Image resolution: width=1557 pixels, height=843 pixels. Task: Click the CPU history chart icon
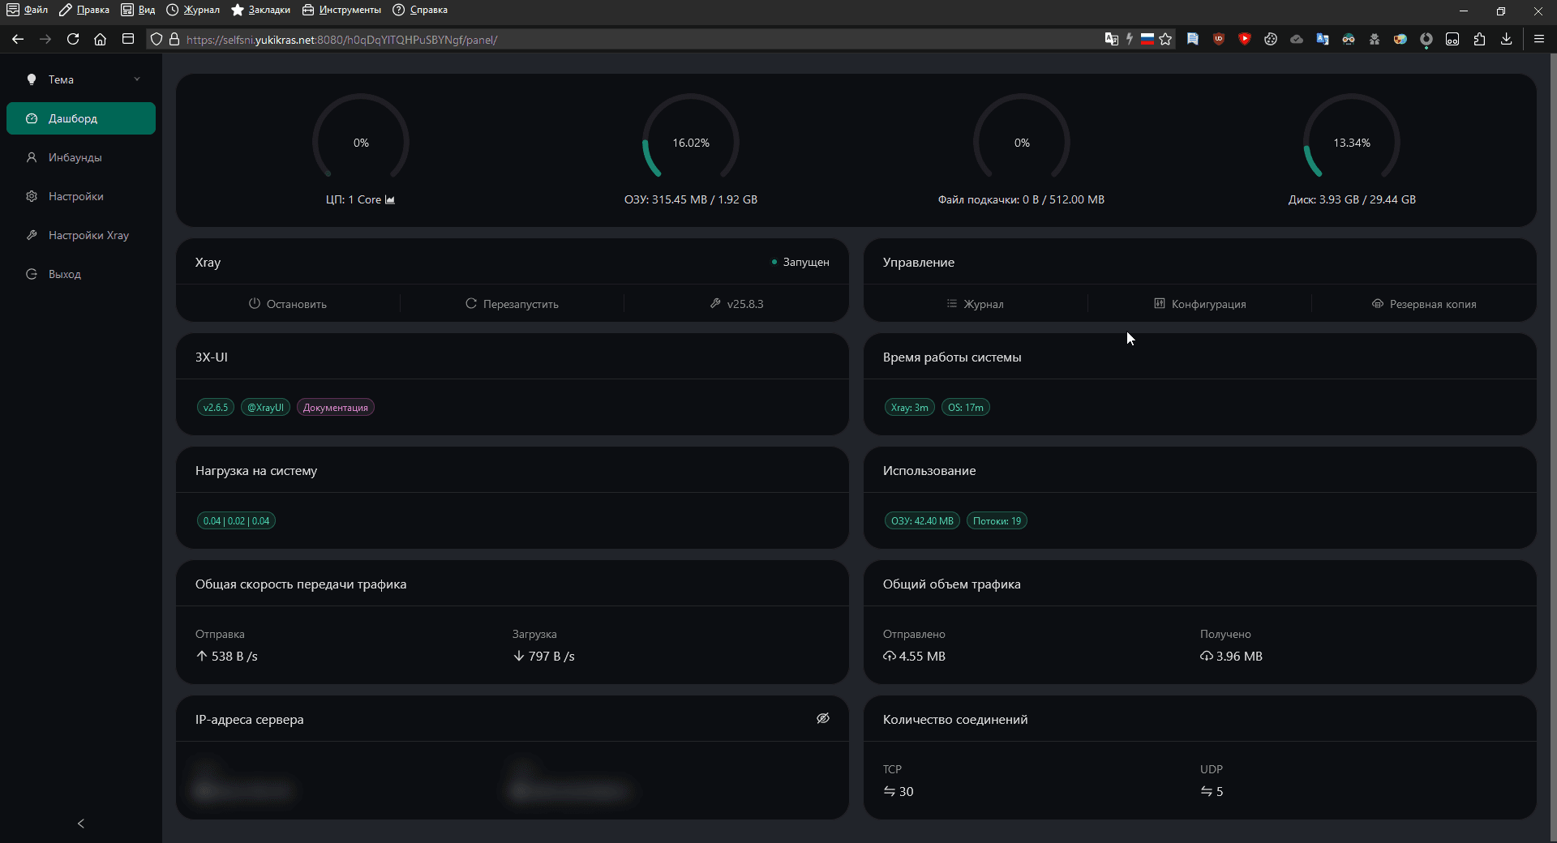[x=390, y=200]
